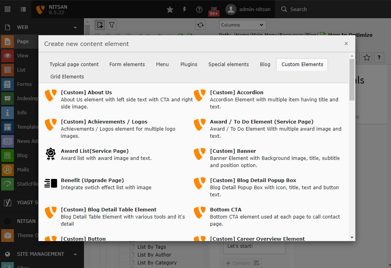Open the Sites module icon
This screenshot has width=391, height=268.
coord(8,266)
